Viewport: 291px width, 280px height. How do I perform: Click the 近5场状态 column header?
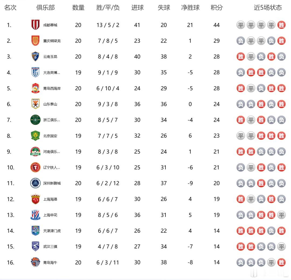pos(268,8)
